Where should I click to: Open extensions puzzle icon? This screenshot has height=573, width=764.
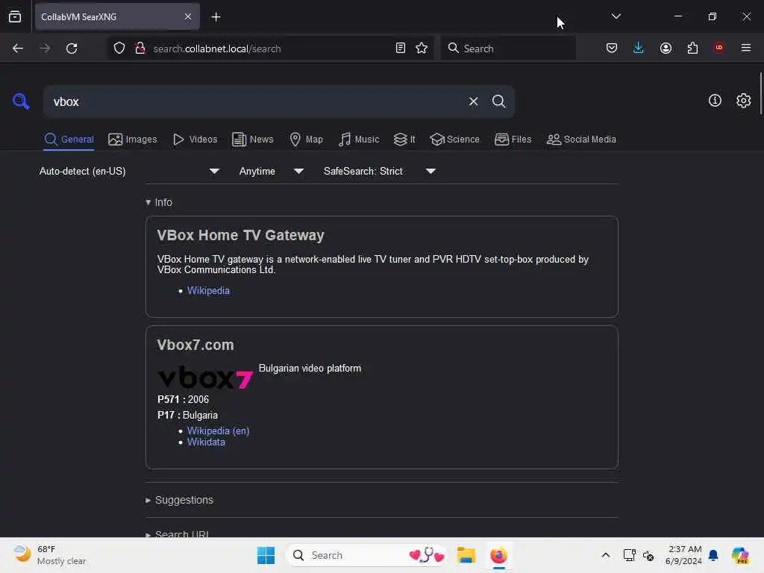point(692,48)
